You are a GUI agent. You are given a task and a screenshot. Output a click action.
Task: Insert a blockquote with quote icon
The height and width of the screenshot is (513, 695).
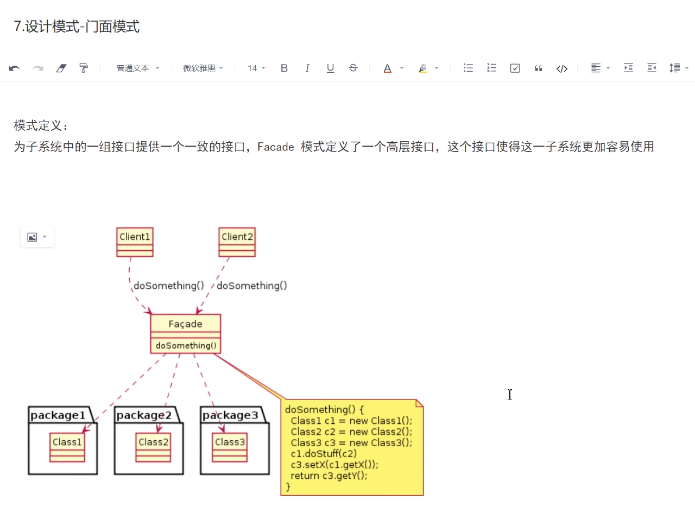(x=539, y=68)
